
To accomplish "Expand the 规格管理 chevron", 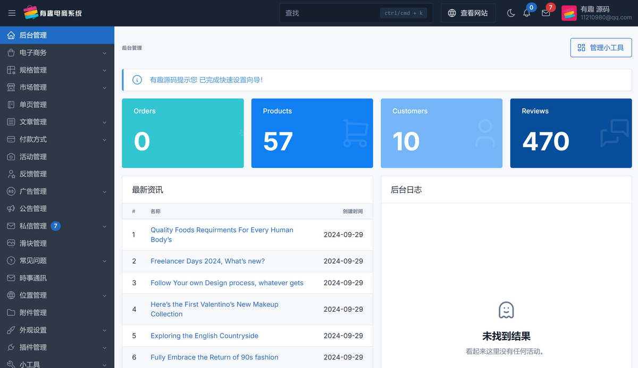I will point(105,70).
